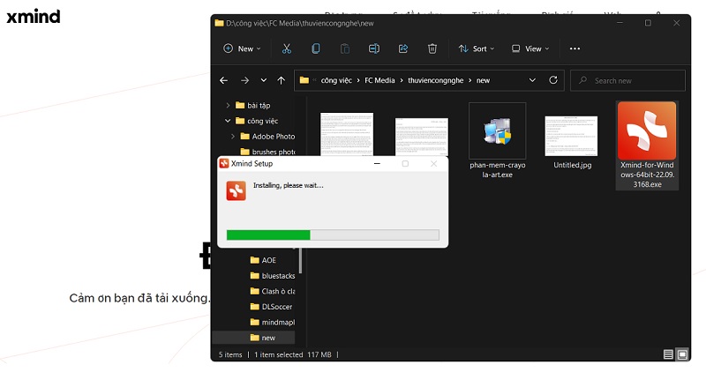Open the Sort dropdown in toolbar
The height and width of the screenshot is (372, 706).
tap(477, 48)
